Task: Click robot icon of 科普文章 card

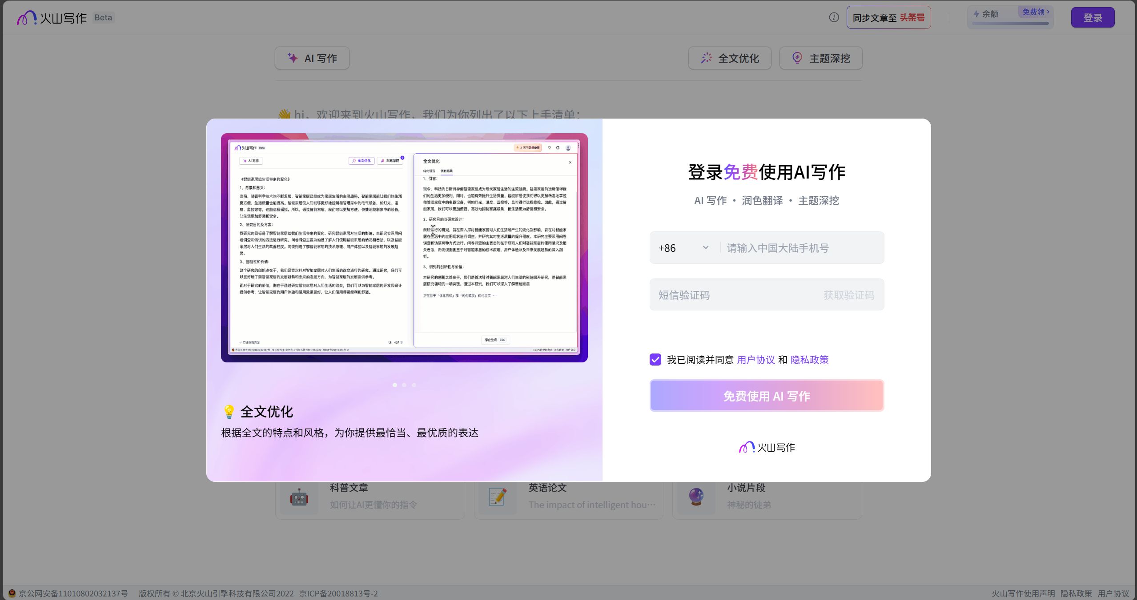Action: (299, 497)
